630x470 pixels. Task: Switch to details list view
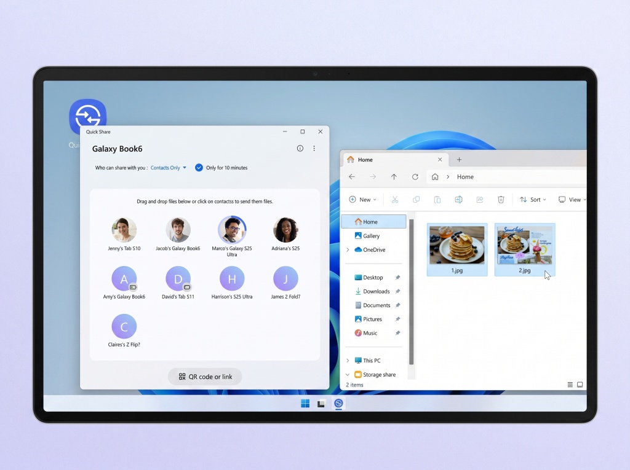click(x=570, y=385)
